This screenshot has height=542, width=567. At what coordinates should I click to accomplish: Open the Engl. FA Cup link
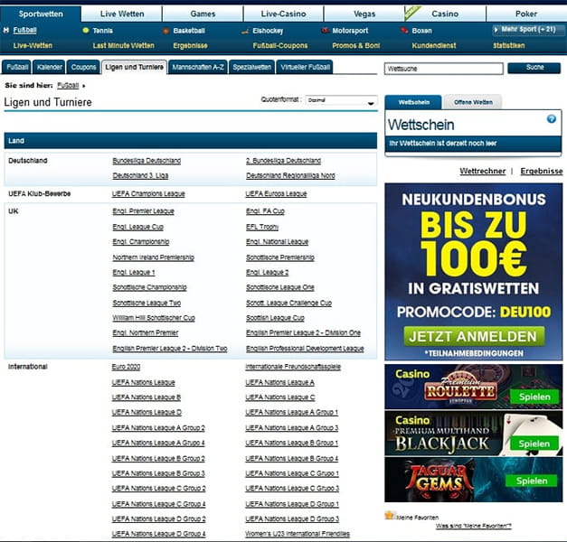click(x=266, y=211)
